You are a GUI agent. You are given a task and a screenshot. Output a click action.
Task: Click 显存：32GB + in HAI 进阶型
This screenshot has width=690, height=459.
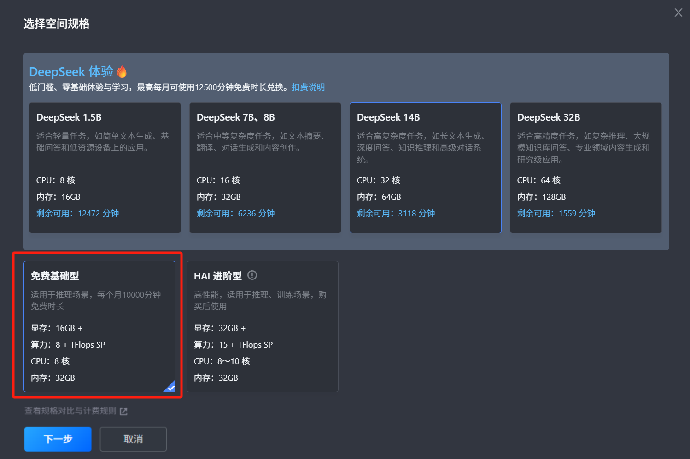(220, 328)
